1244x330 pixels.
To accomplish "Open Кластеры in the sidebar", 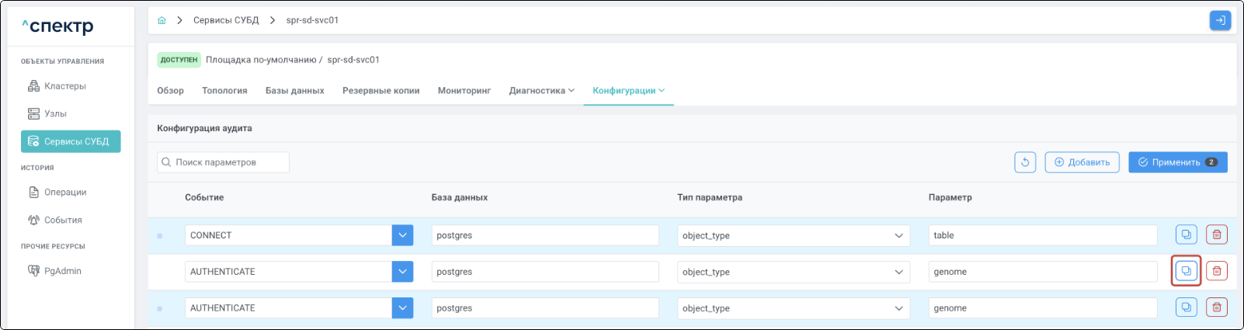I will coord(65,86).
